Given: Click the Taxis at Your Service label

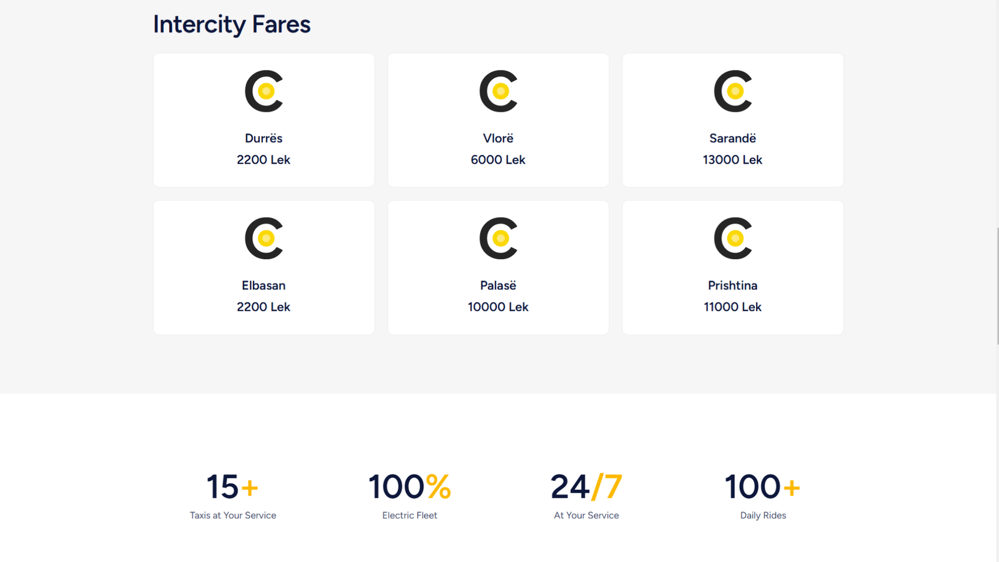Looking at the screenshot, I should 233,515.
